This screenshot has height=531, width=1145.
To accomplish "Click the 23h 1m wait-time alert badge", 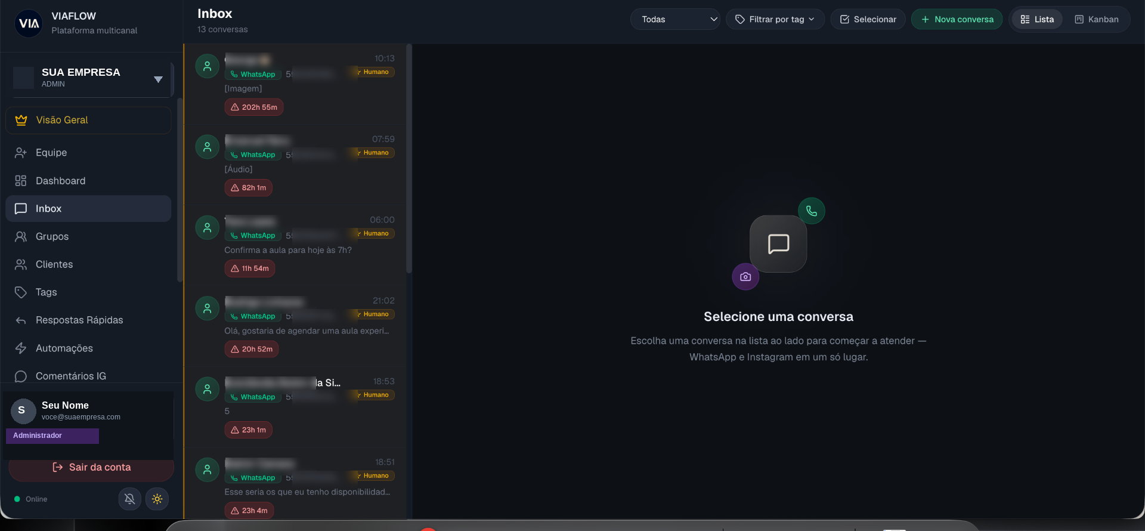I will coord(249,430).
